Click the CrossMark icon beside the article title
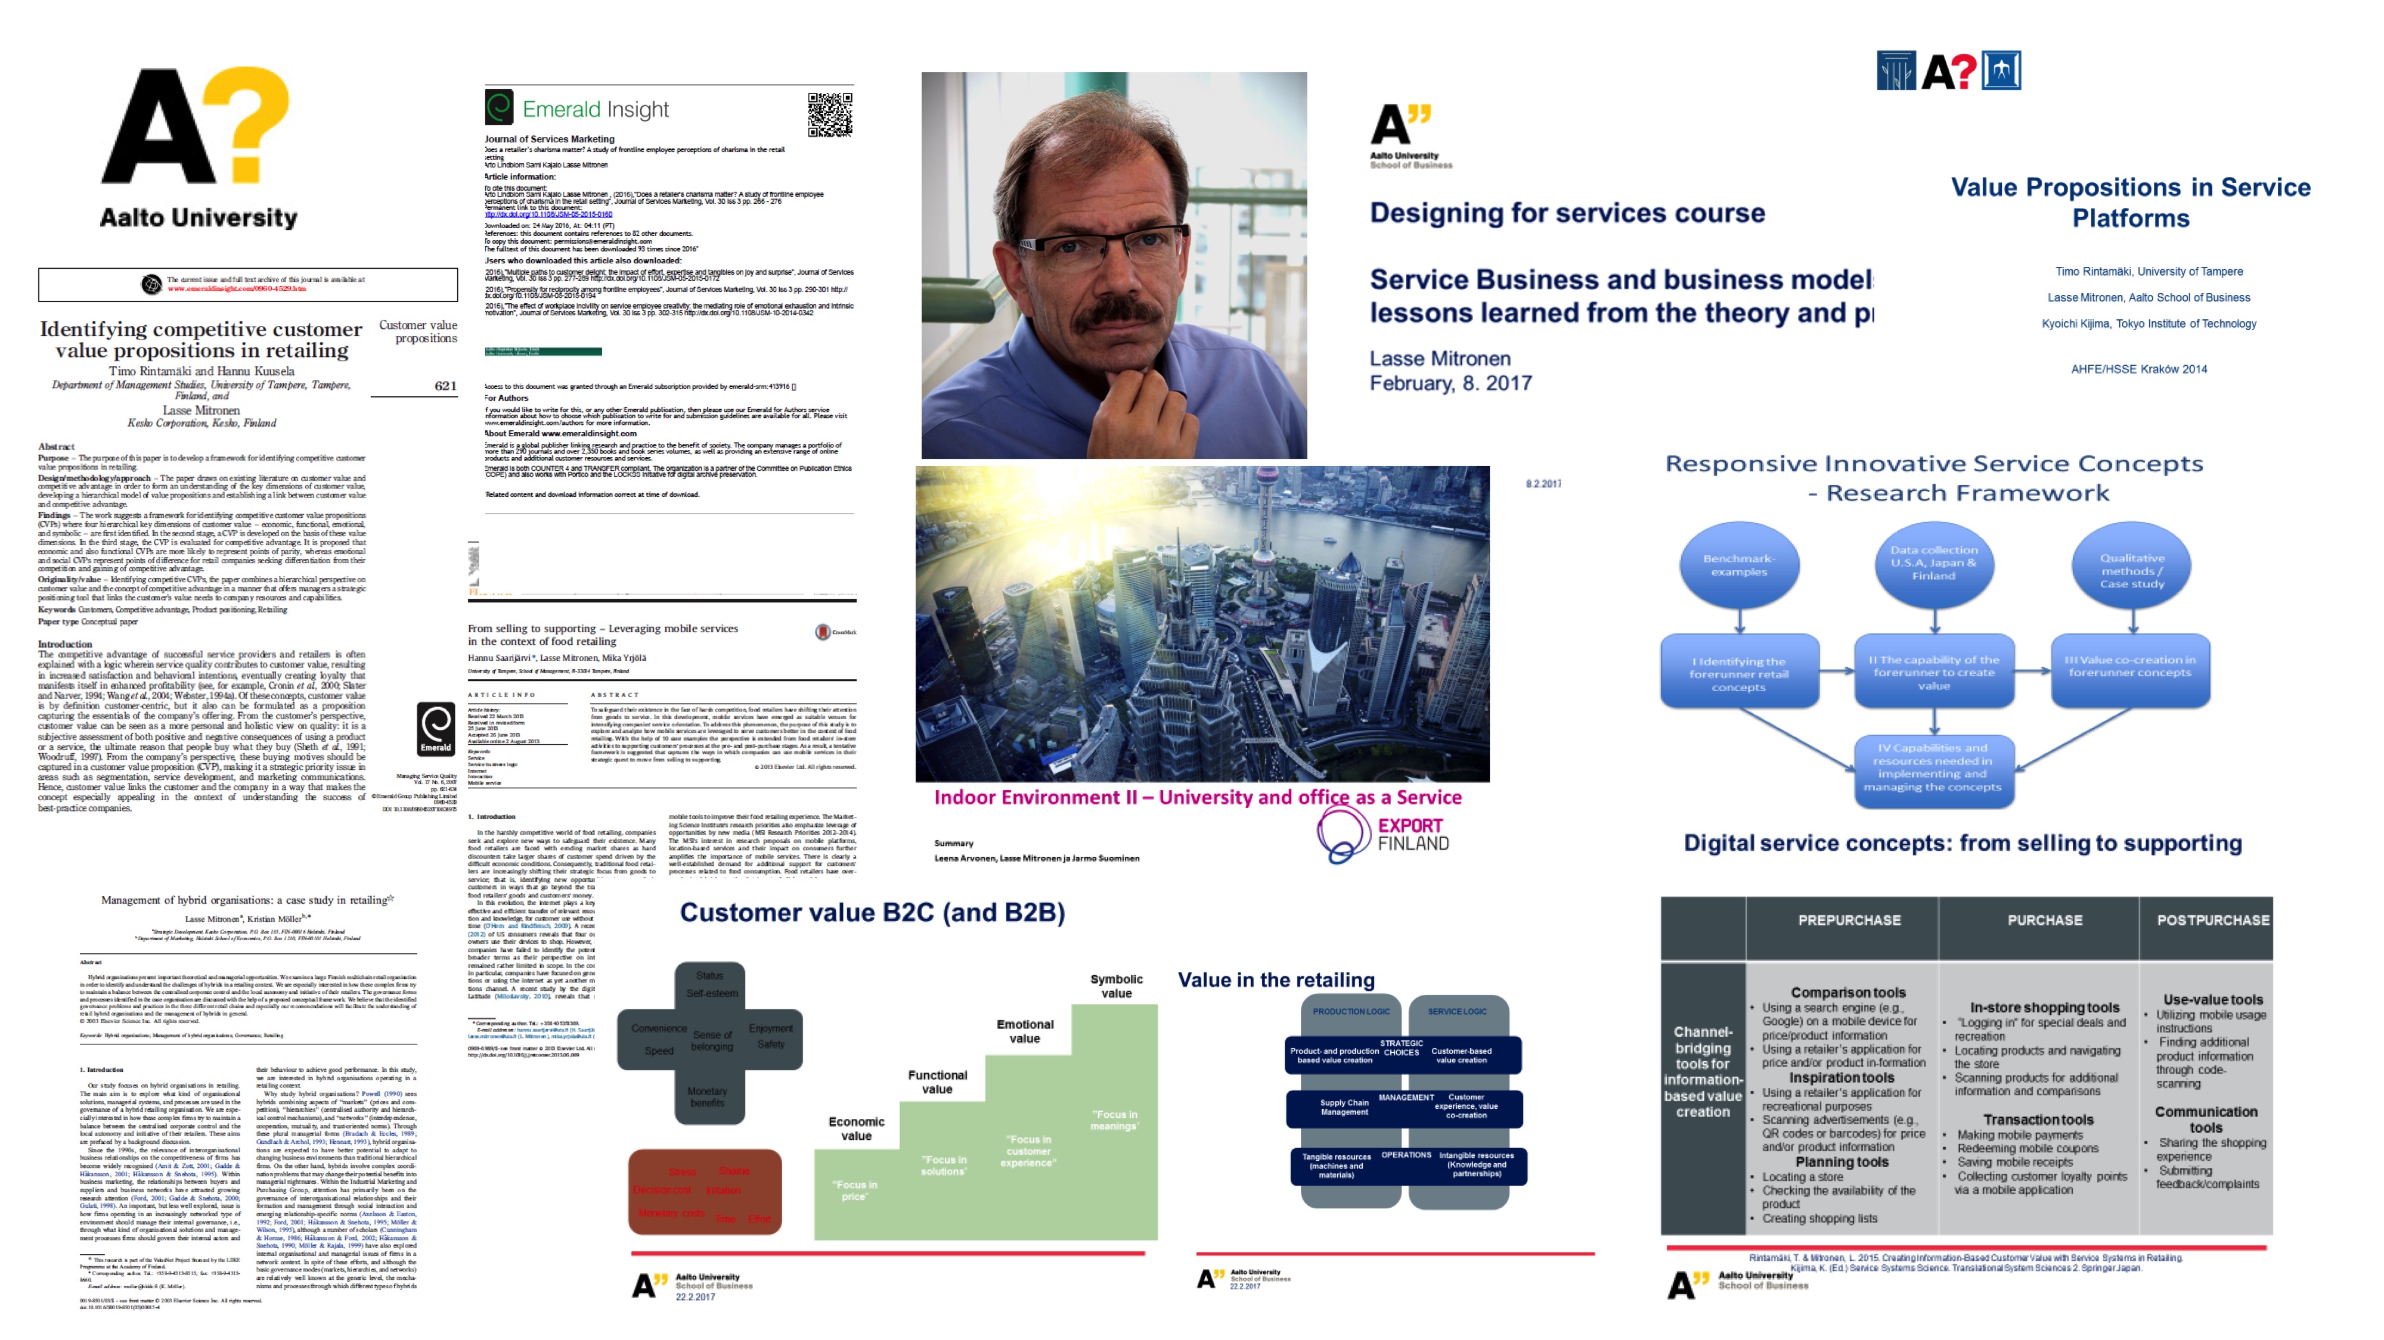This screenshot has height=1340, width=2384. (x=824, y=633)
